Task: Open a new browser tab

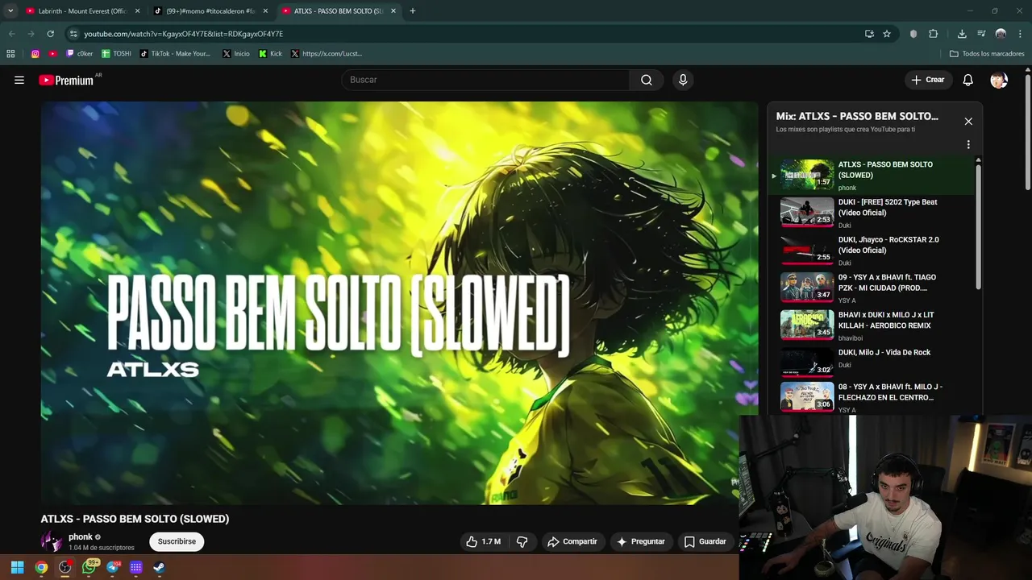Action: click(x=412, y=11)
